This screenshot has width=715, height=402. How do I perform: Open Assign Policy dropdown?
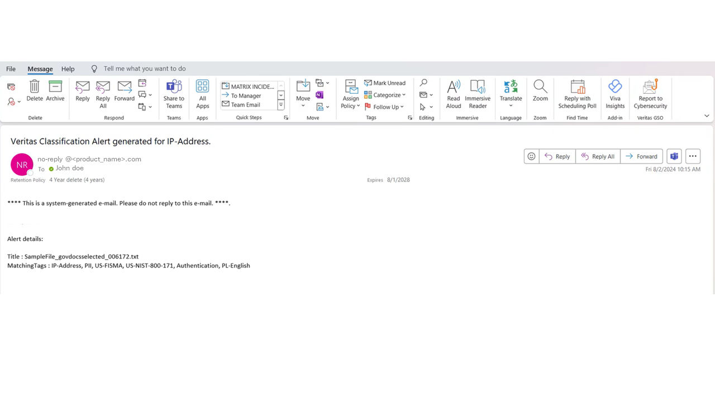(x=351, y=94)
